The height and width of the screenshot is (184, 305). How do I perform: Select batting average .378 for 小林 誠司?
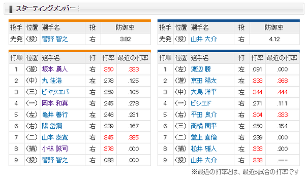click(x=109, y=149)
